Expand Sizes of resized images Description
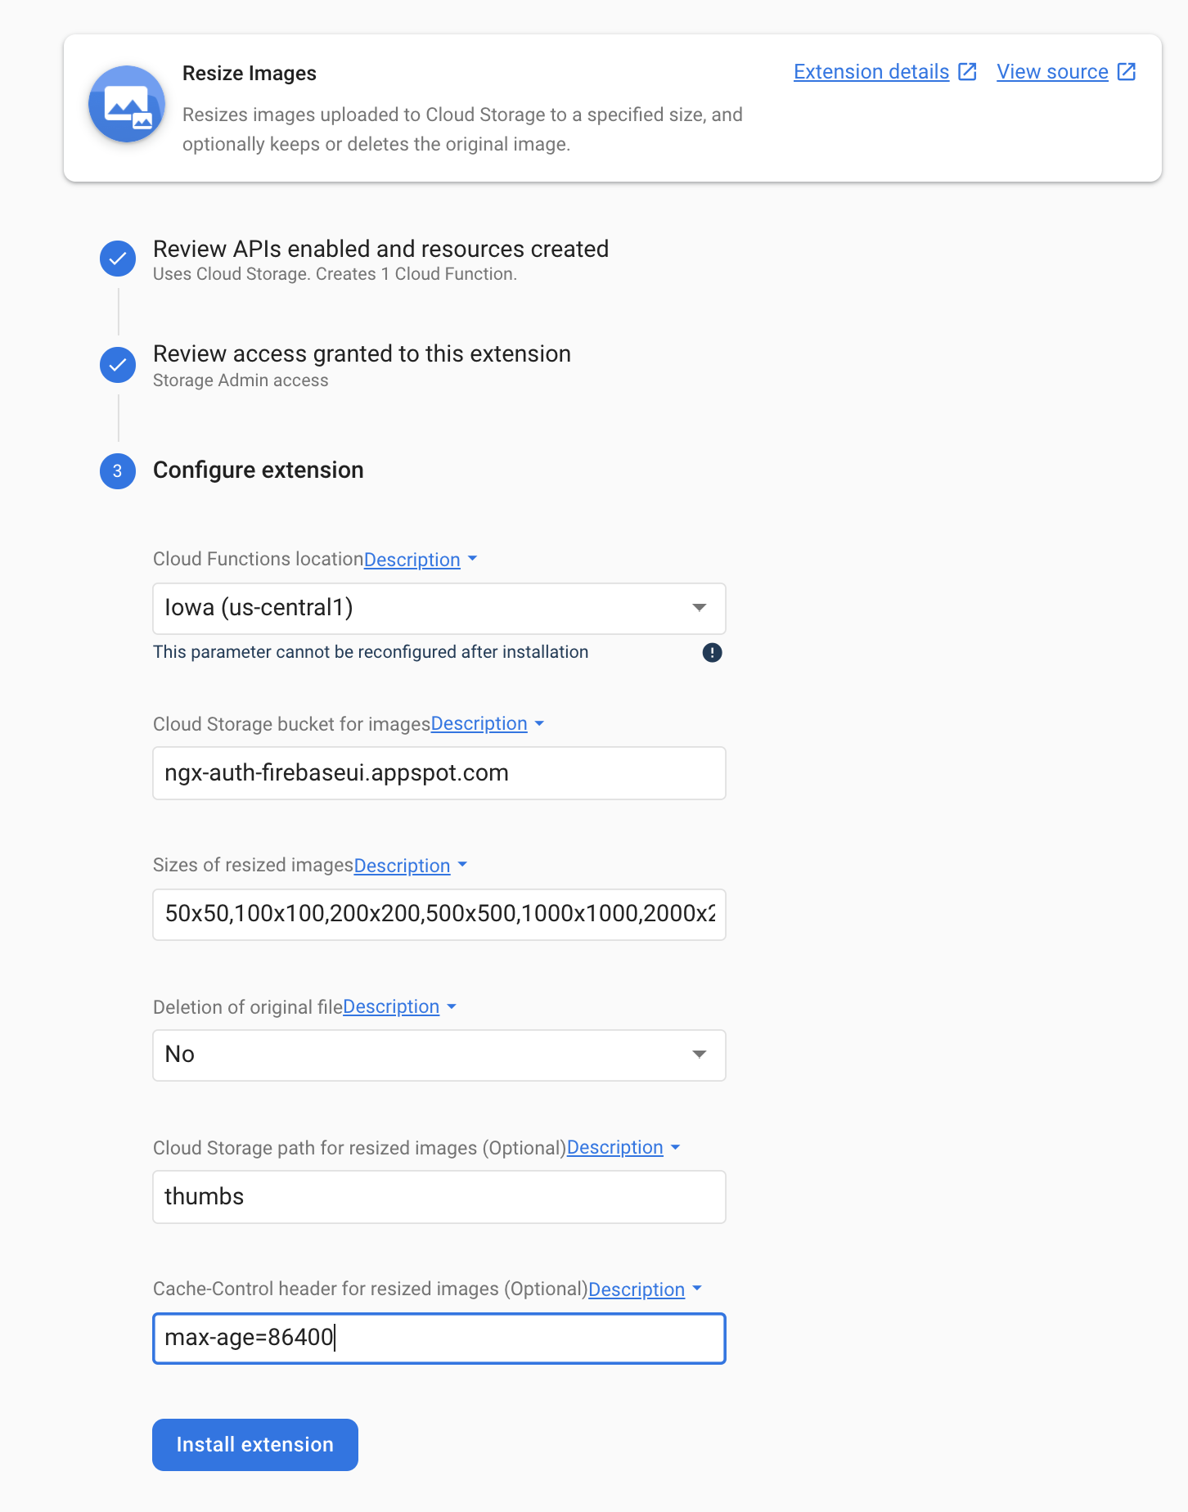 [411, 866]
